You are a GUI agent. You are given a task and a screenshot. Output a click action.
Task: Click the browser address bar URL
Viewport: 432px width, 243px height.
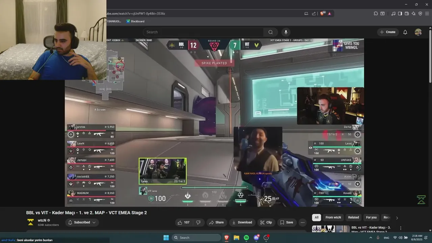135,13
